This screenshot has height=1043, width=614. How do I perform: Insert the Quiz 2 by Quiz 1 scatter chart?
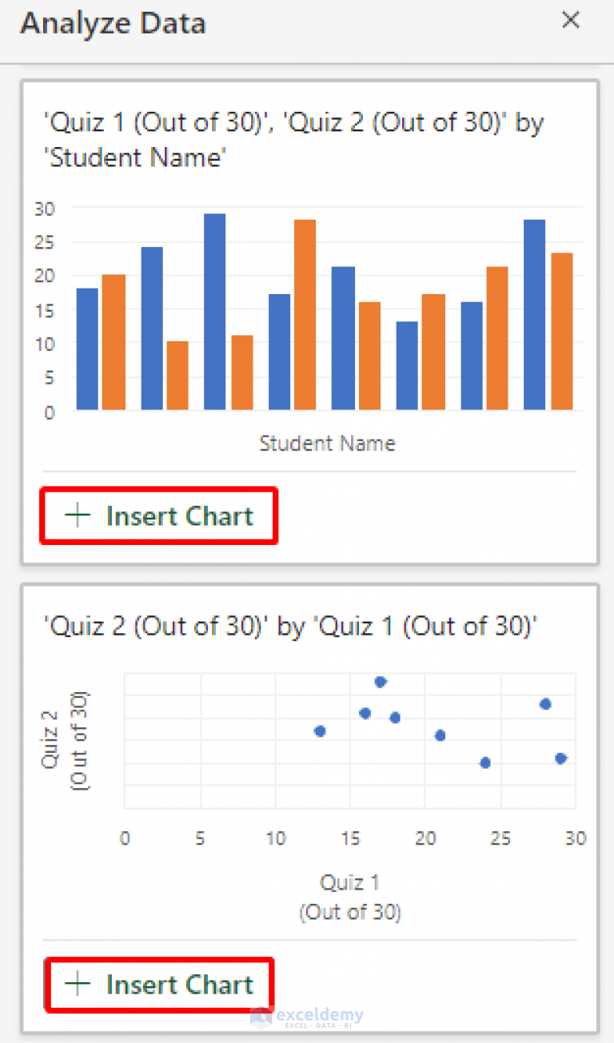pos(158,984)
